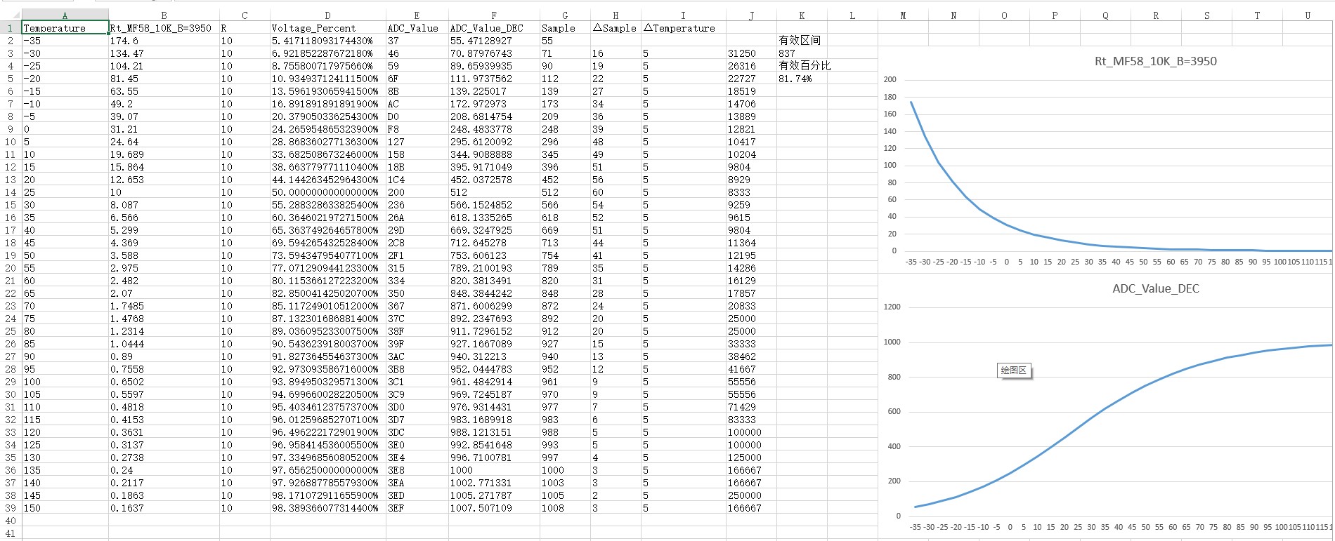Click the ADC_Value header cell in column E
This screenshot has height=541, width=1335.
point(417,28)
